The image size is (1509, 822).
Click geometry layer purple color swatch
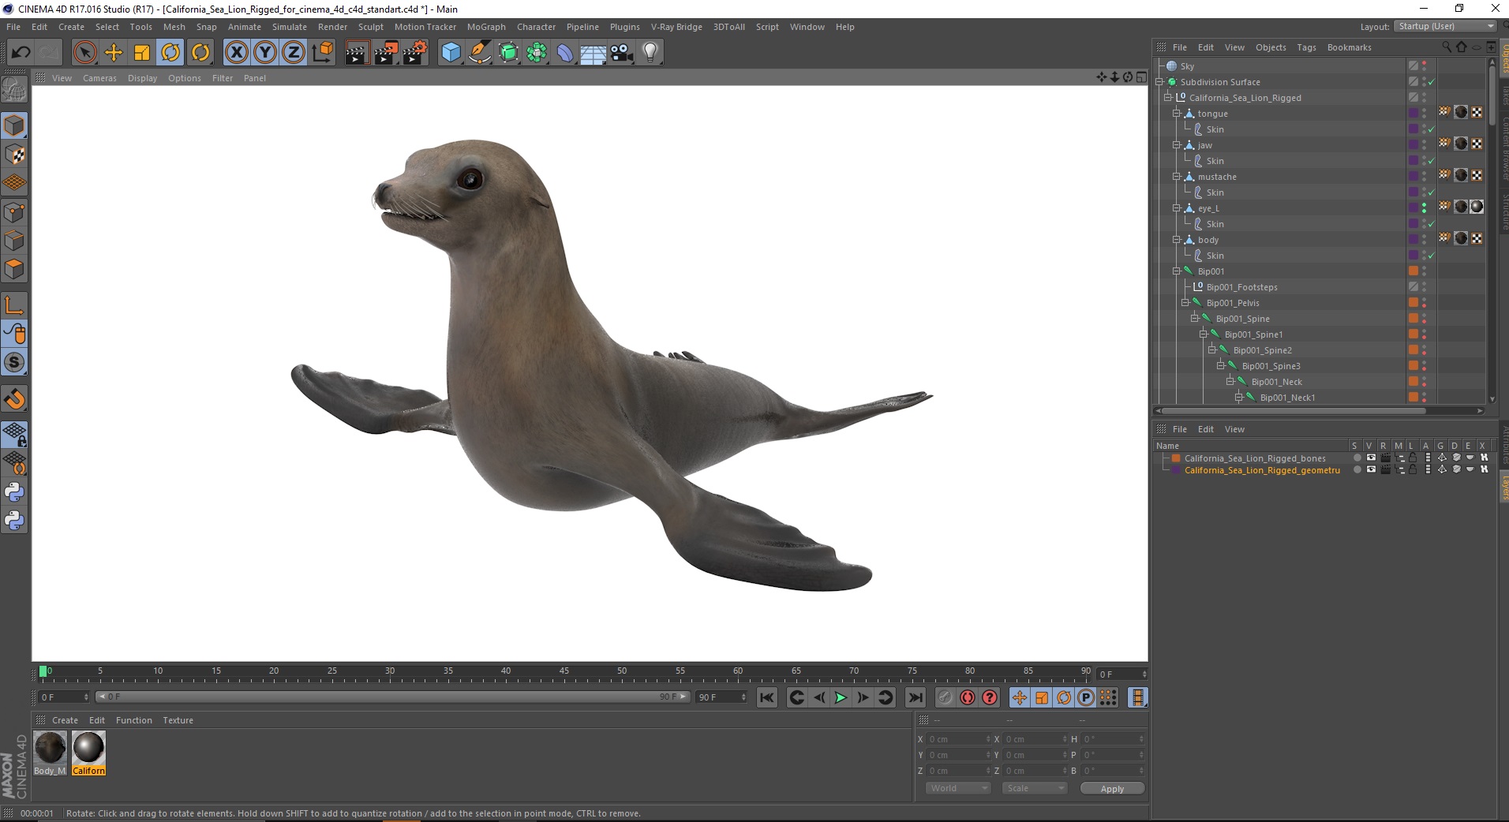1176,470
